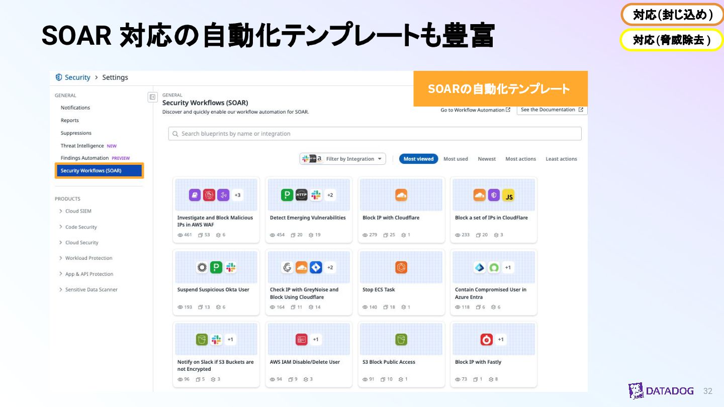Click the PagerDuty icon on Detect Emerging Vulnerabilities card

pyautogui.click(x=287, y=195)
